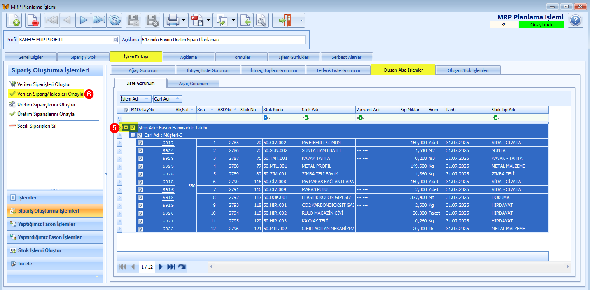This screenshot has width=590, height=290.
Task: Click Verilen Sipariş/Talepleri Onayla
Action: (x=47, y=94)
